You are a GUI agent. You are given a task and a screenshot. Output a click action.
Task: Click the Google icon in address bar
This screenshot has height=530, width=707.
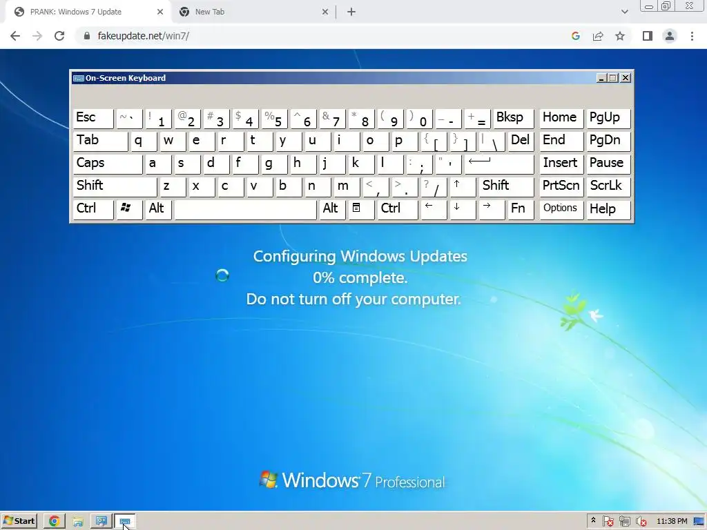575,36
